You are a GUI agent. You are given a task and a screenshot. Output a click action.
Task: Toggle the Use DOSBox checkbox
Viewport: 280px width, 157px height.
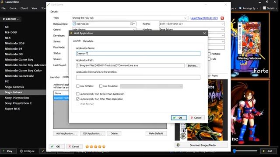coord(78,86)
